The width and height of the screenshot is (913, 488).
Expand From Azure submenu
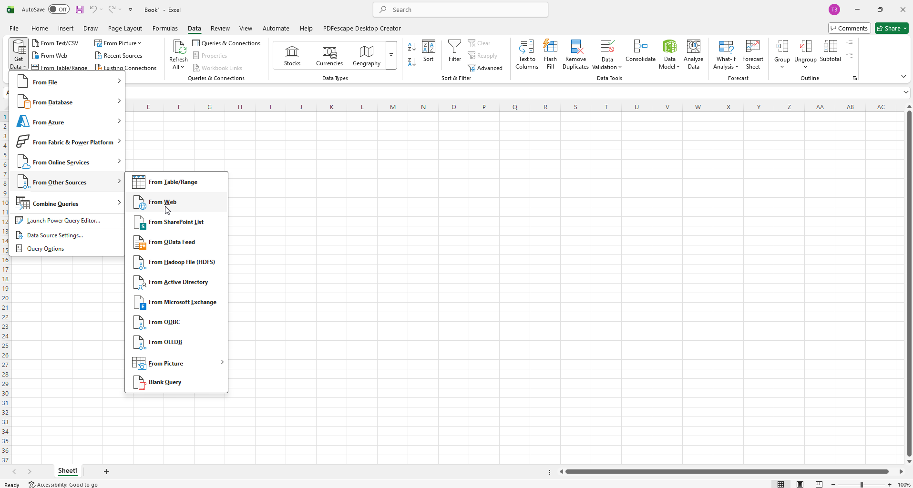(67, 122)
